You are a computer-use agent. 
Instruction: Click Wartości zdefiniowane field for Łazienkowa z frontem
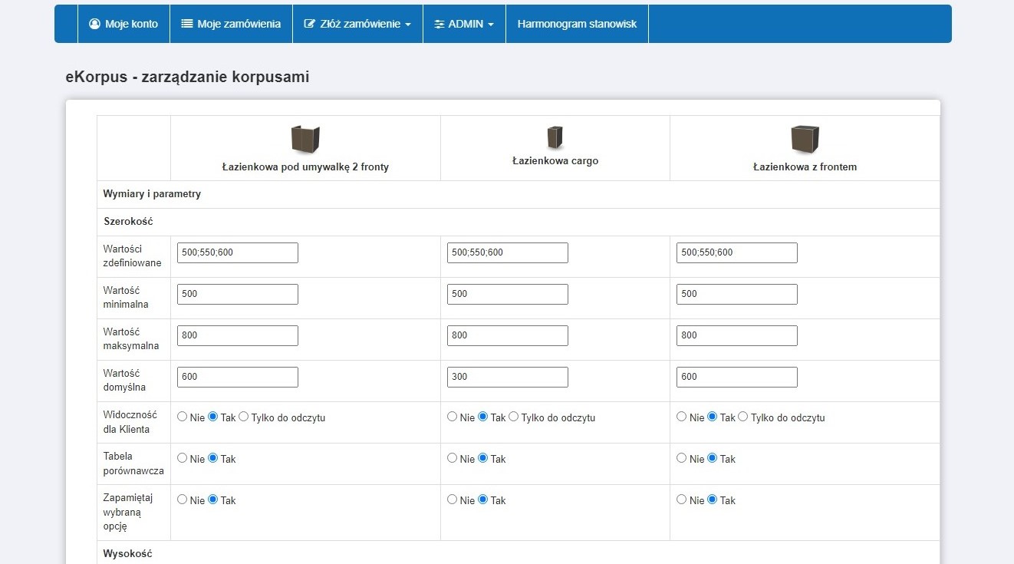point(736,252)
